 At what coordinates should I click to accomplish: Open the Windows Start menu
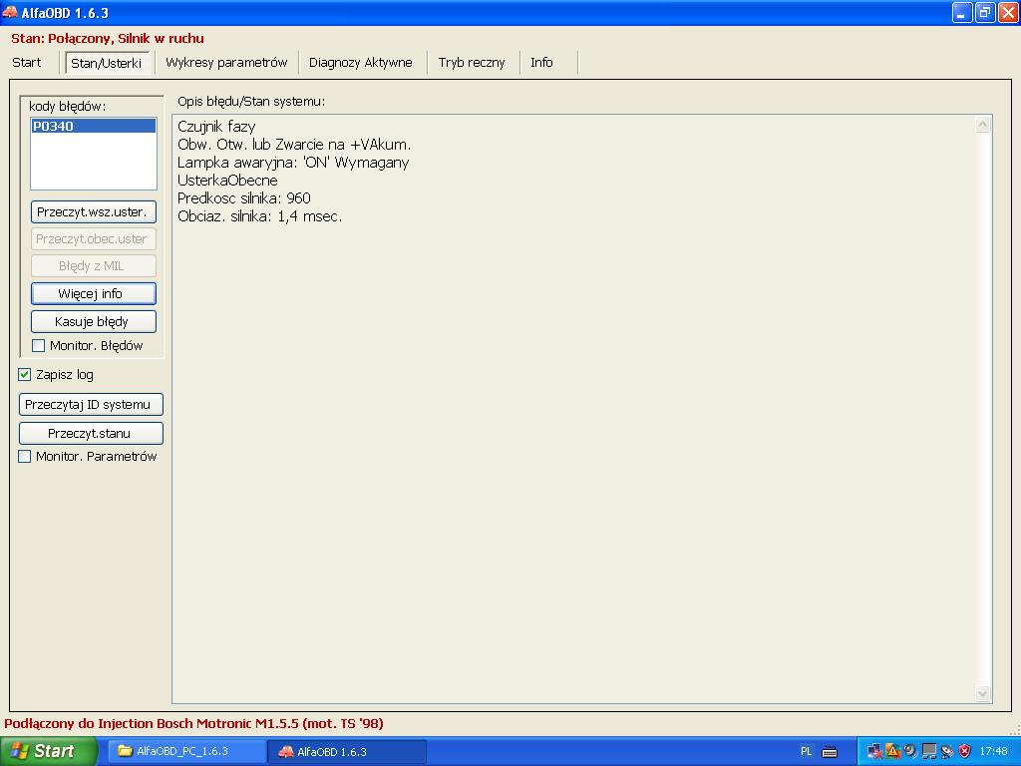[48, 751]
